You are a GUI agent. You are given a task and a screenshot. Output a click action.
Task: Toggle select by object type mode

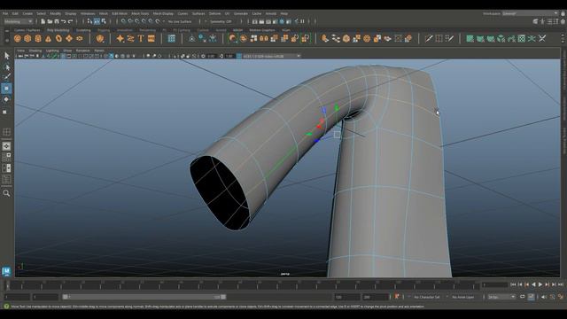[97, 21]
